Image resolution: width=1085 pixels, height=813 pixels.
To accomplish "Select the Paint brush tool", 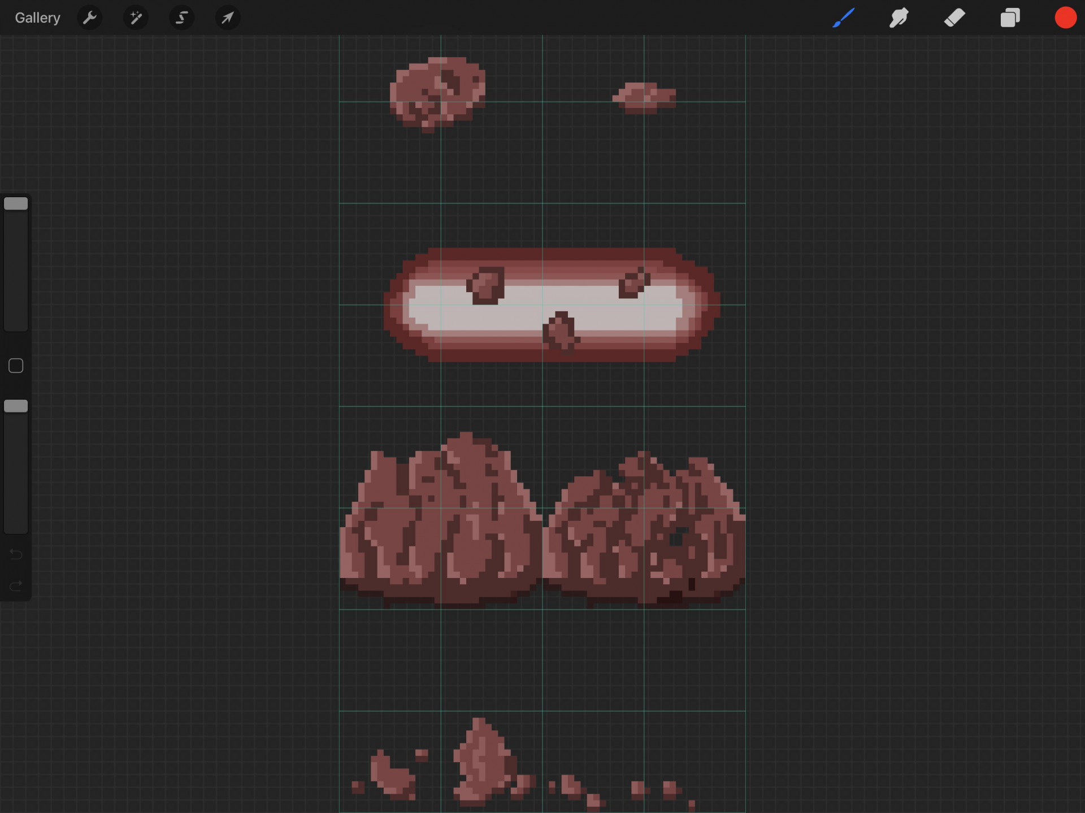I will coord(844,18).
